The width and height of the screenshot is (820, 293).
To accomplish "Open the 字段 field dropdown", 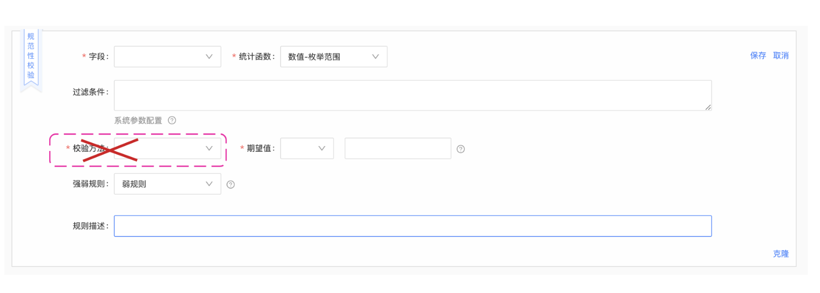I will 167,57.
